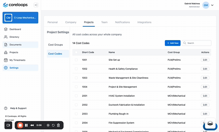
Task: Focus the cost codes Search field
Action: (196, 43)
